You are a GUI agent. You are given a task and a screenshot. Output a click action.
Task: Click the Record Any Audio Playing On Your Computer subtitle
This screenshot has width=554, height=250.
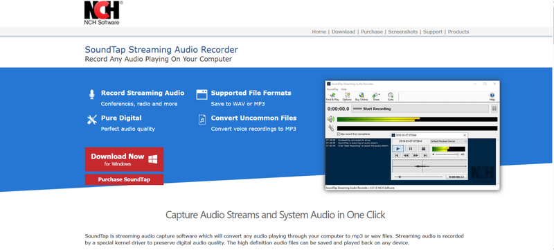159,59
